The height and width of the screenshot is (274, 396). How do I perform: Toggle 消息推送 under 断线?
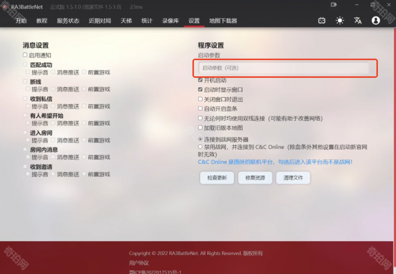53,89
